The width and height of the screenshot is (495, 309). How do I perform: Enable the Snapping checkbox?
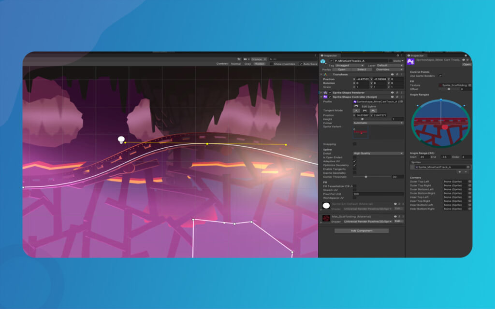point(354,144)
